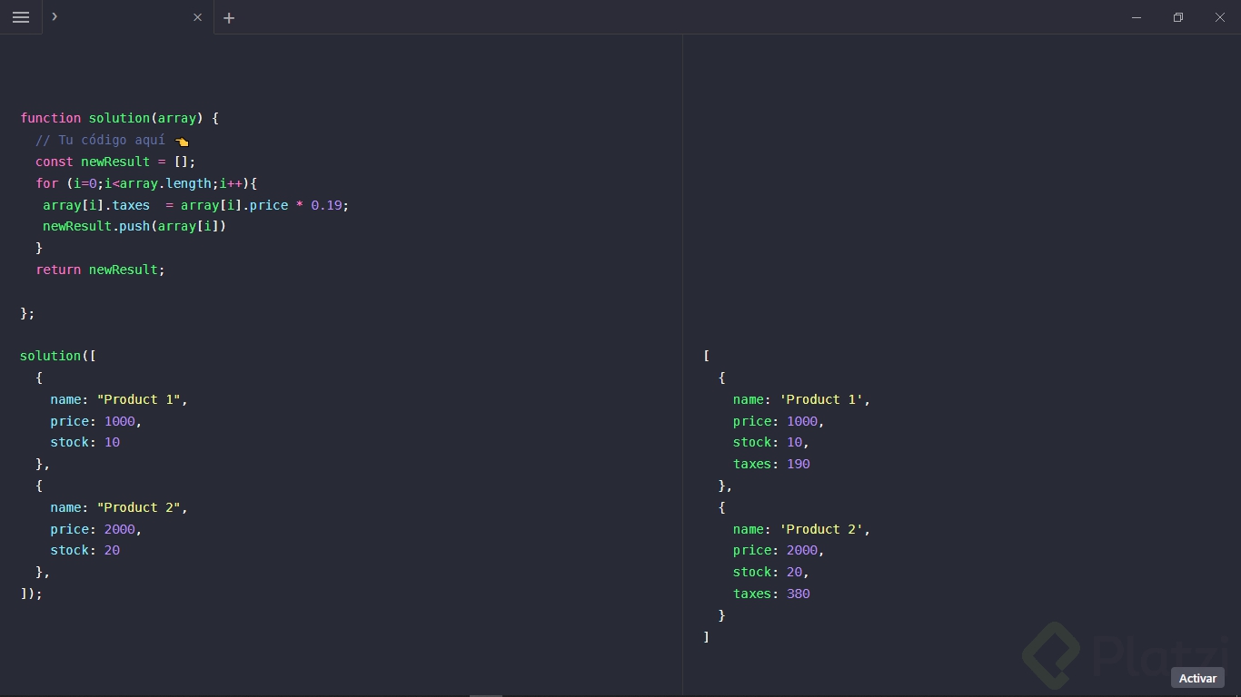Image resolution: width=1241 pixels, height=697 pixels.
Task: Minimize the application window
Action: pyautogui.click(x=1137, y=17)
